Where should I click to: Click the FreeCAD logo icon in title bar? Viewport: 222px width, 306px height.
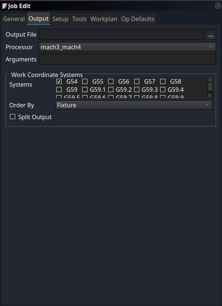pos(4,6)
